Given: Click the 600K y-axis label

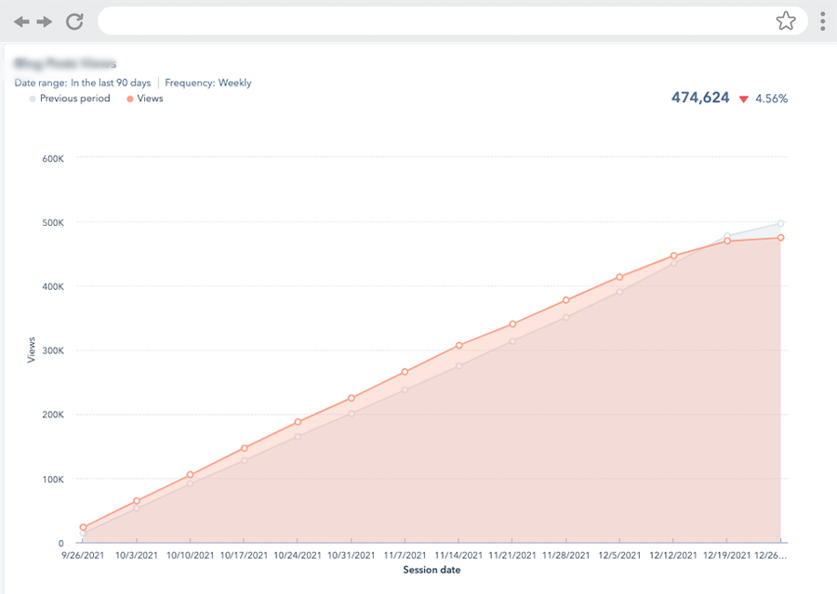Looking at the screenshot, I should click(53, 159).
